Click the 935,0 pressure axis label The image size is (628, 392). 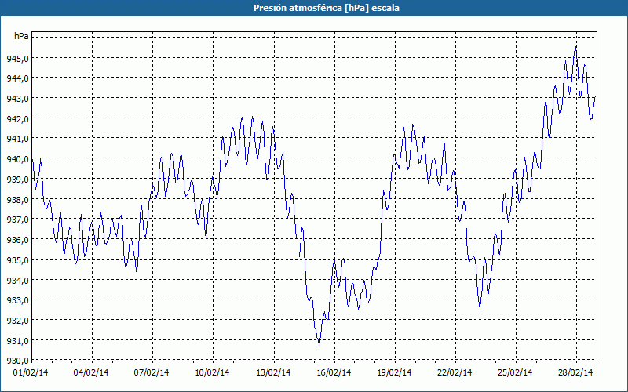point(17,260)
